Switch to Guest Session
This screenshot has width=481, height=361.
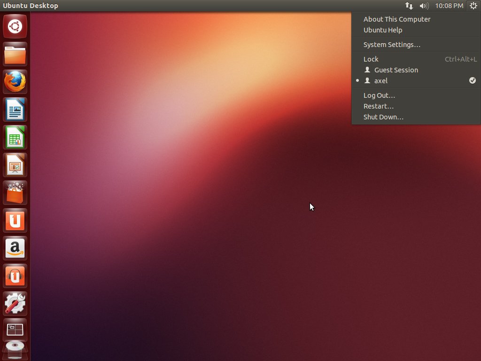[396, 70]
